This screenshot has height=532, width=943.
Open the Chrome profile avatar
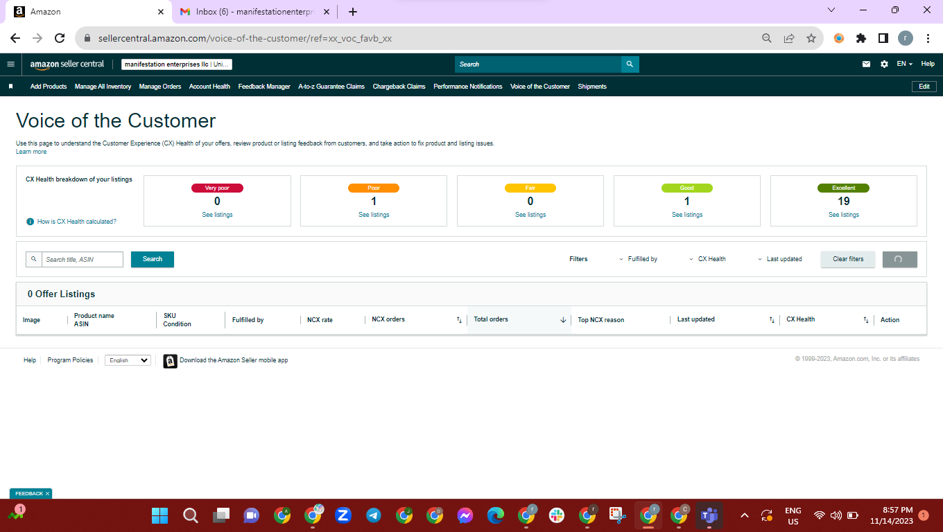click(906, 39)
